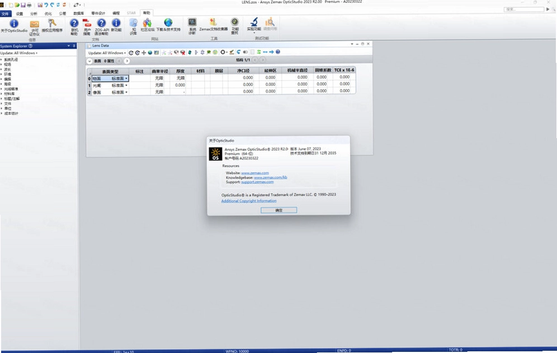557x353 pixels.
Task: Switch to the 公差 ribbon tab
Action: pyautogui.click(x=63, y=14)
